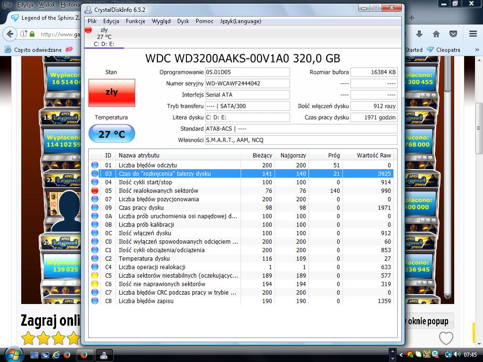Click the Własności field S.M.A.R.T., AAM, NCQ
Viewport: 483px width, 362px height.
[x=301, y=140]
